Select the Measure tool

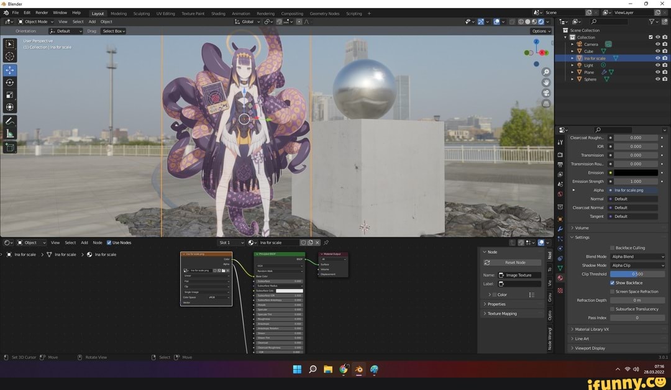tap(9, 133)
